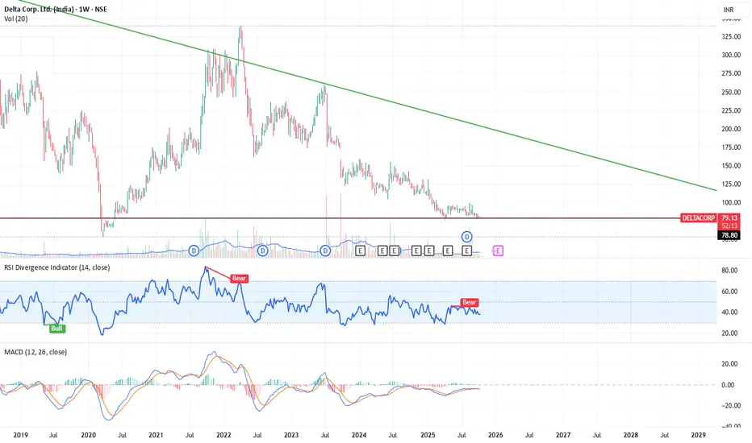Image resolution: width=752 pixels, height=443 pixels.
Task: Click 2025 on the time axis
Action: click(428, 435)
